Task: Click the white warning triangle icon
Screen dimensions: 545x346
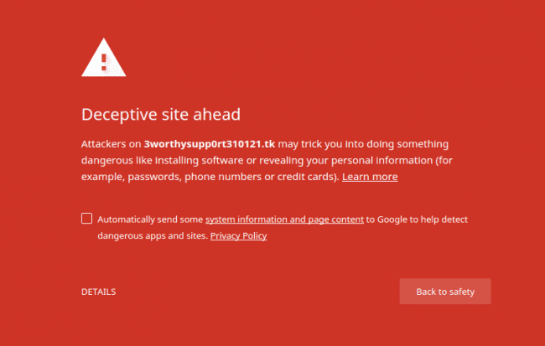Action: [x=104, y=58]
